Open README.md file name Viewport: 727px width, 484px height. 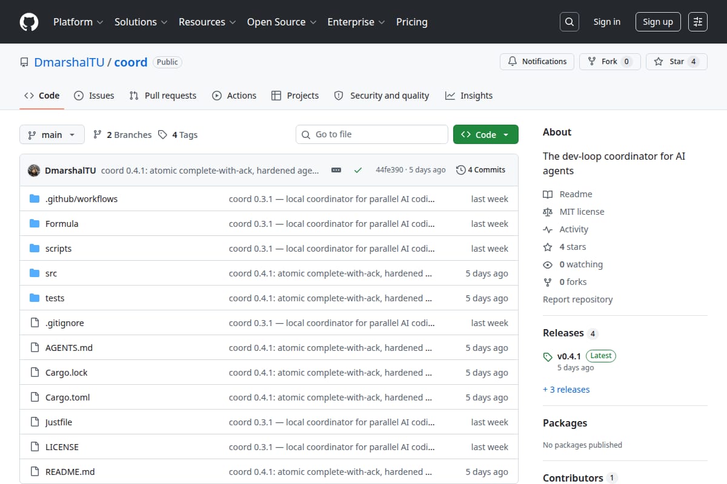pos(70,472)
